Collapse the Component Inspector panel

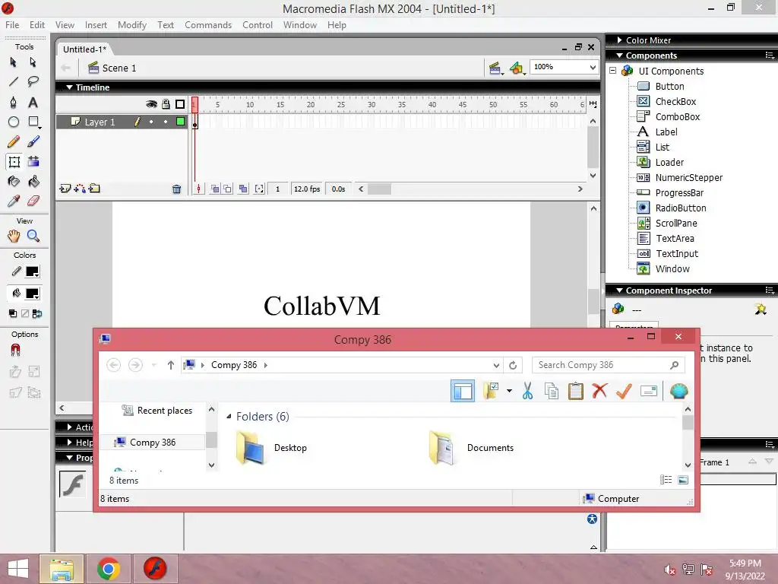[619, 290]
